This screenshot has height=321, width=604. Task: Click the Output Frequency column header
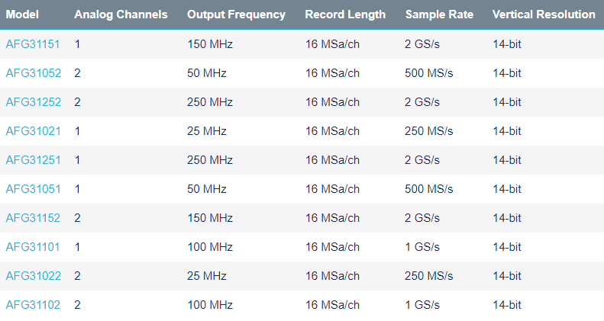tap(236, 14)
